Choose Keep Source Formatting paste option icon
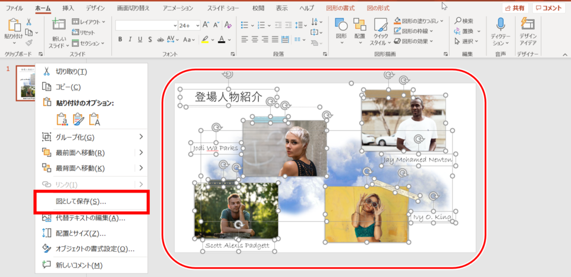Screen dimensions: 571x277 pyautogui.click(x=62, y=119)
